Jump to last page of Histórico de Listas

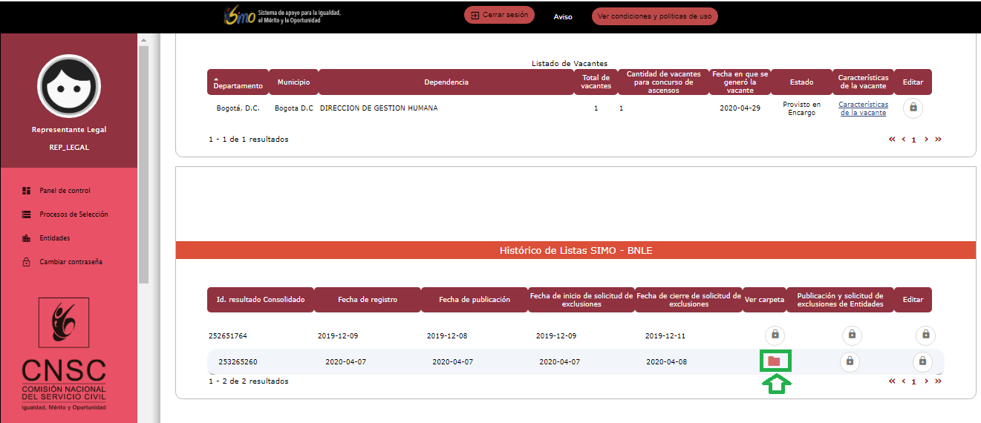(938, 381)
